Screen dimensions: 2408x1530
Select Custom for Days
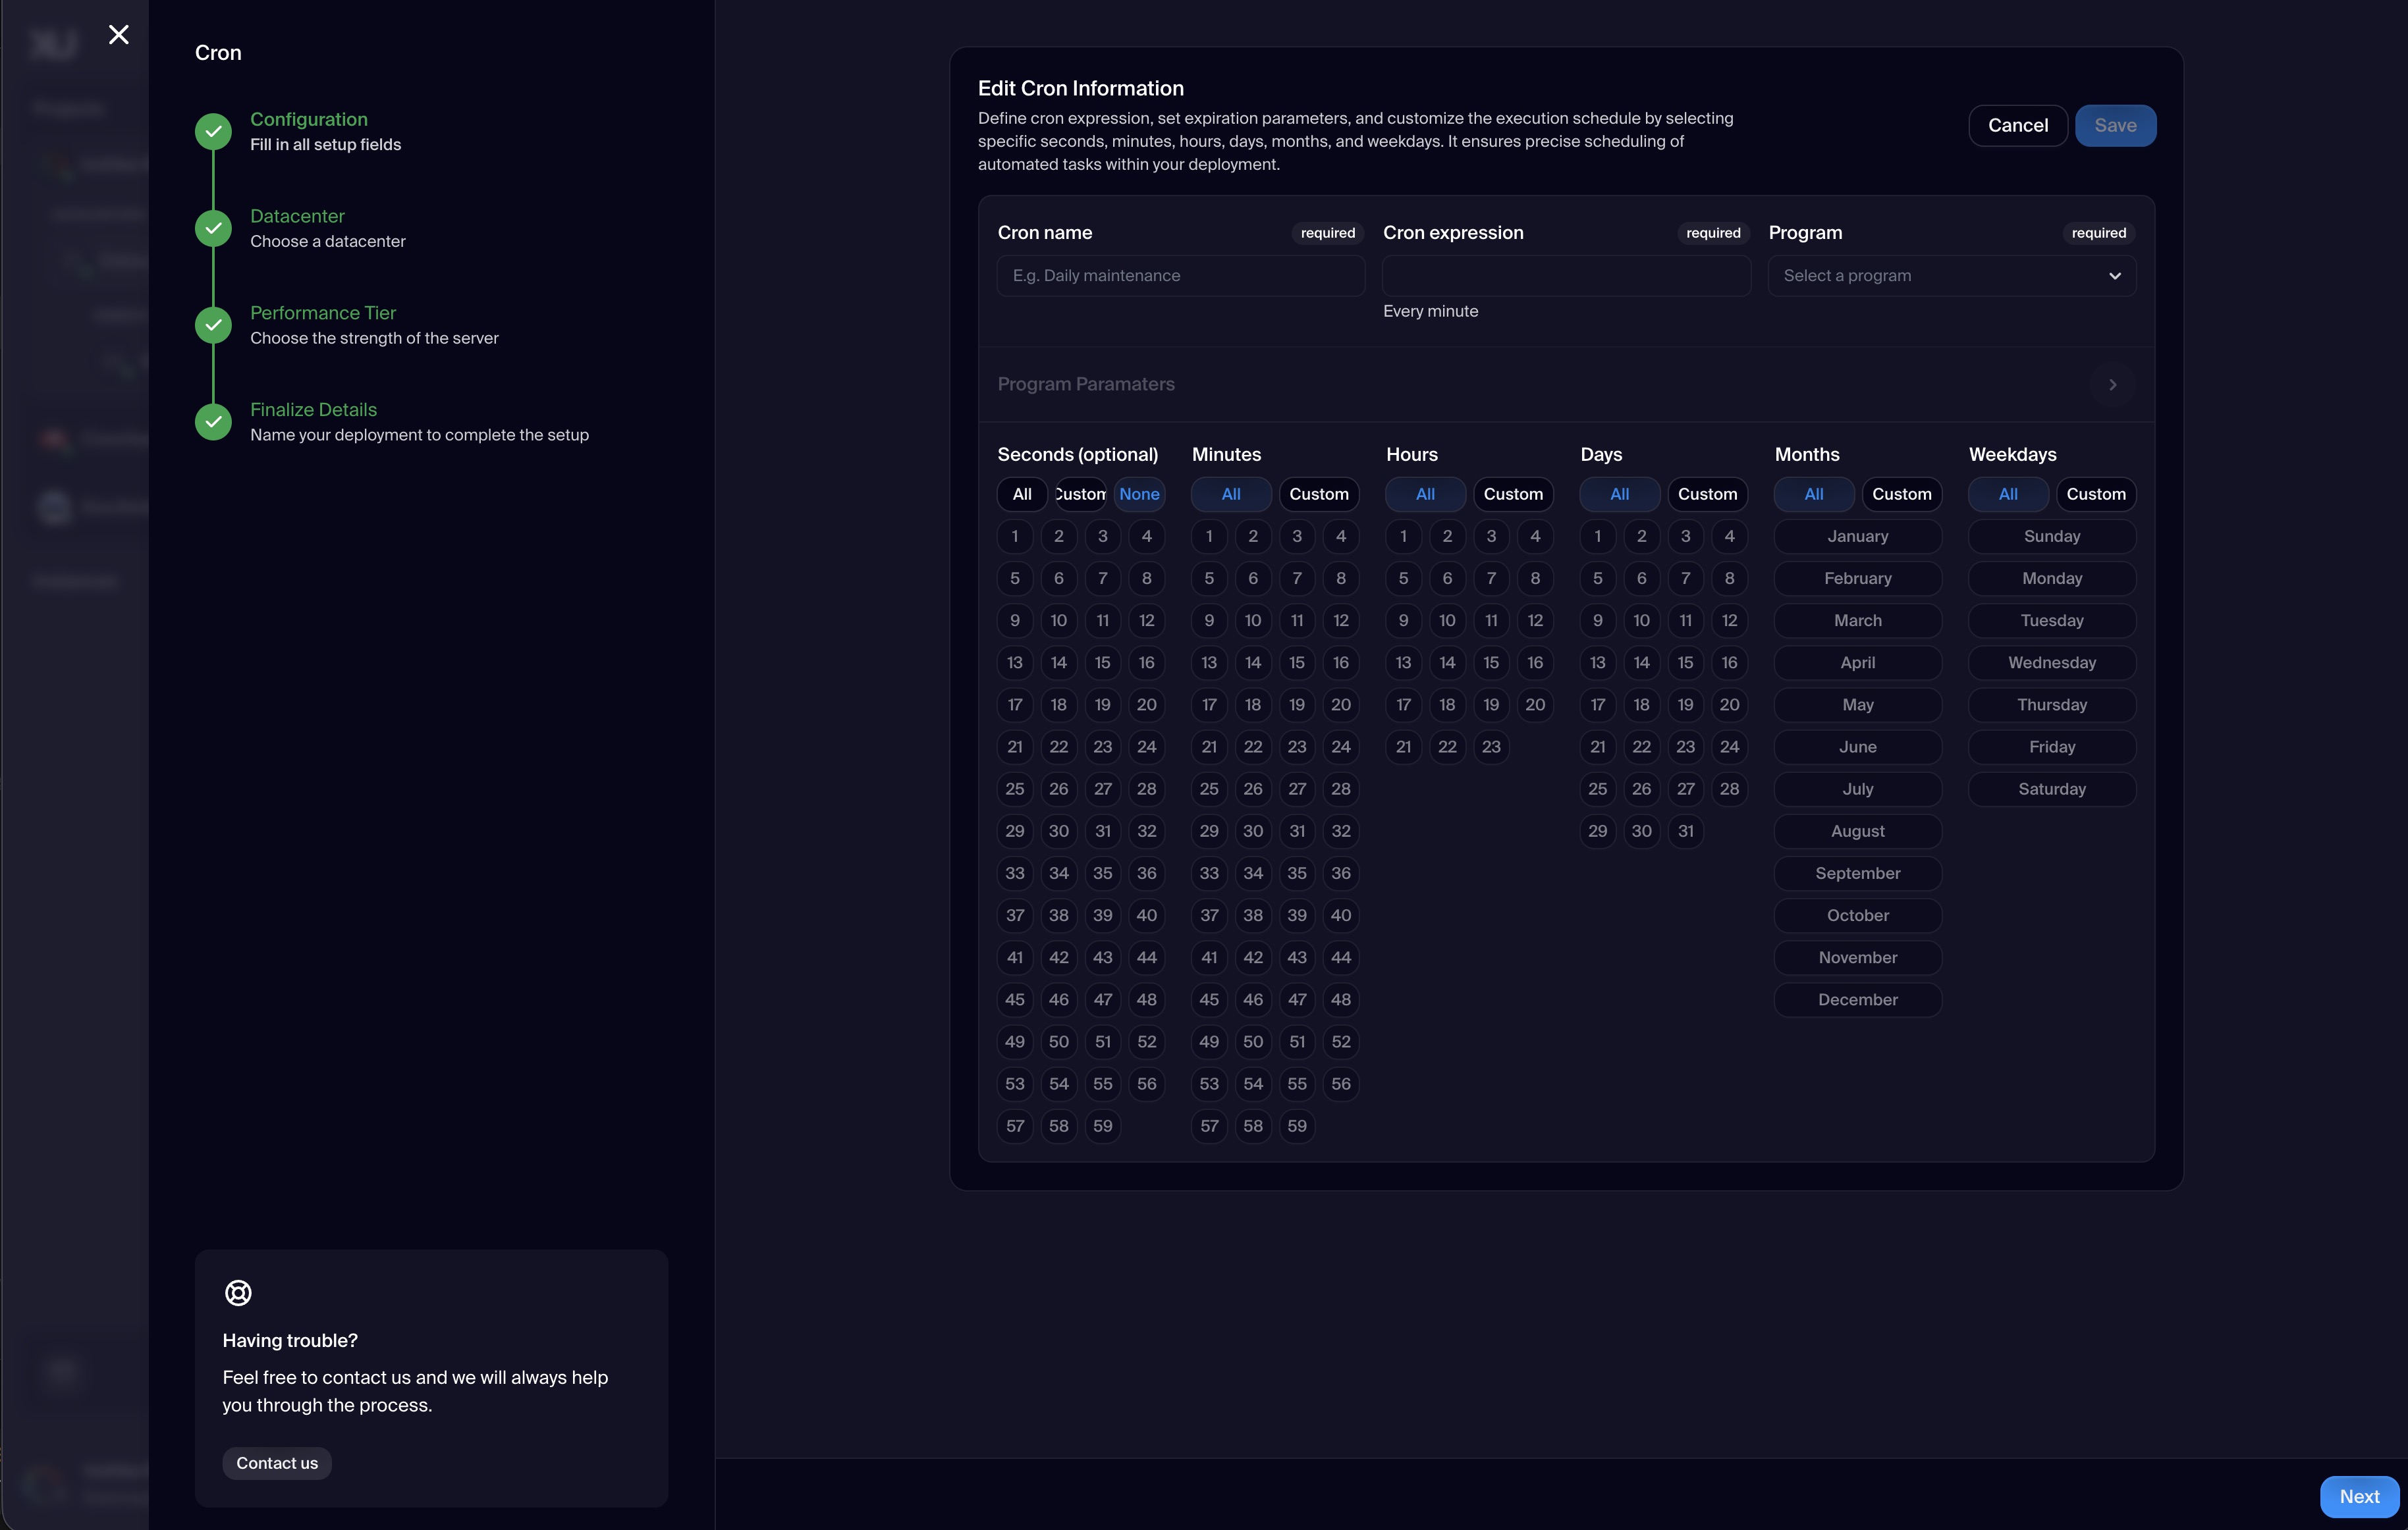pyautogui.click(x=1707, y=494)
